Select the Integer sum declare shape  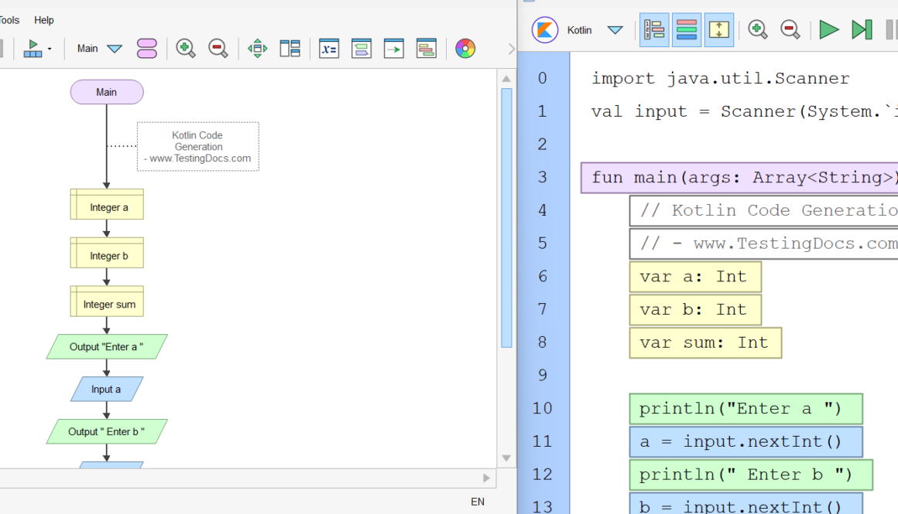(x=107, y=302)
